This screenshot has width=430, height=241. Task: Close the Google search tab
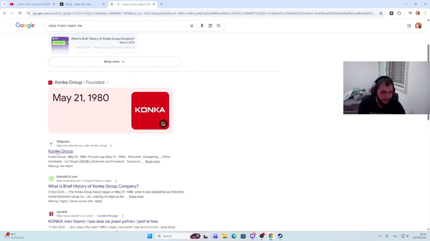tap(154, 4)
